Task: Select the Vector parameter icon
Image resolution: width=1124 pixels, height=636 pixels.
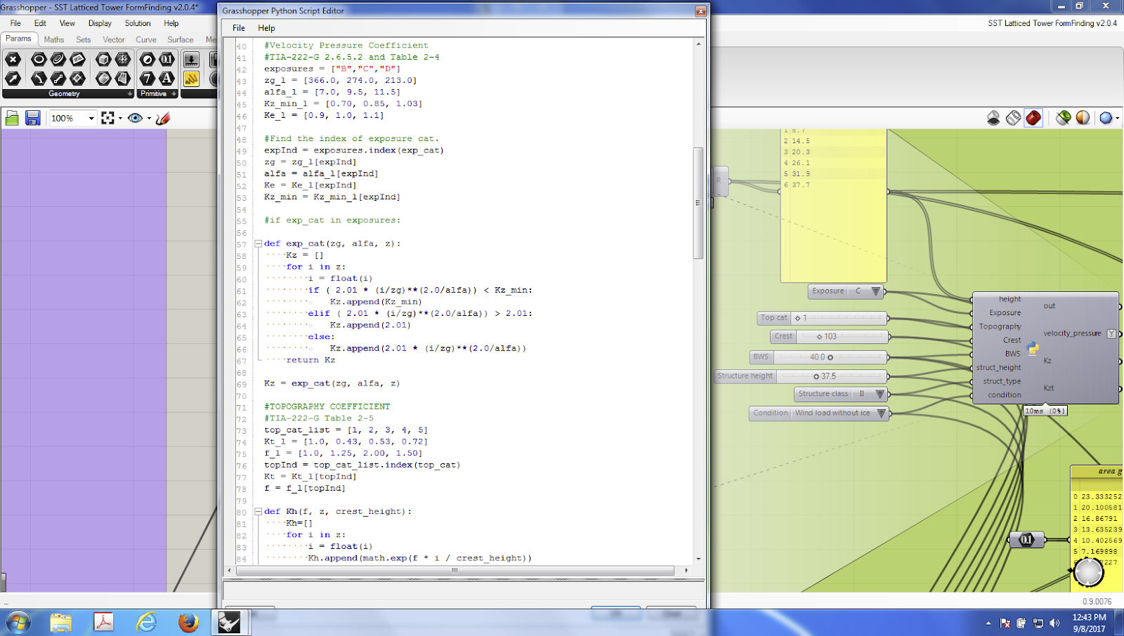Action: coord(13,78)
